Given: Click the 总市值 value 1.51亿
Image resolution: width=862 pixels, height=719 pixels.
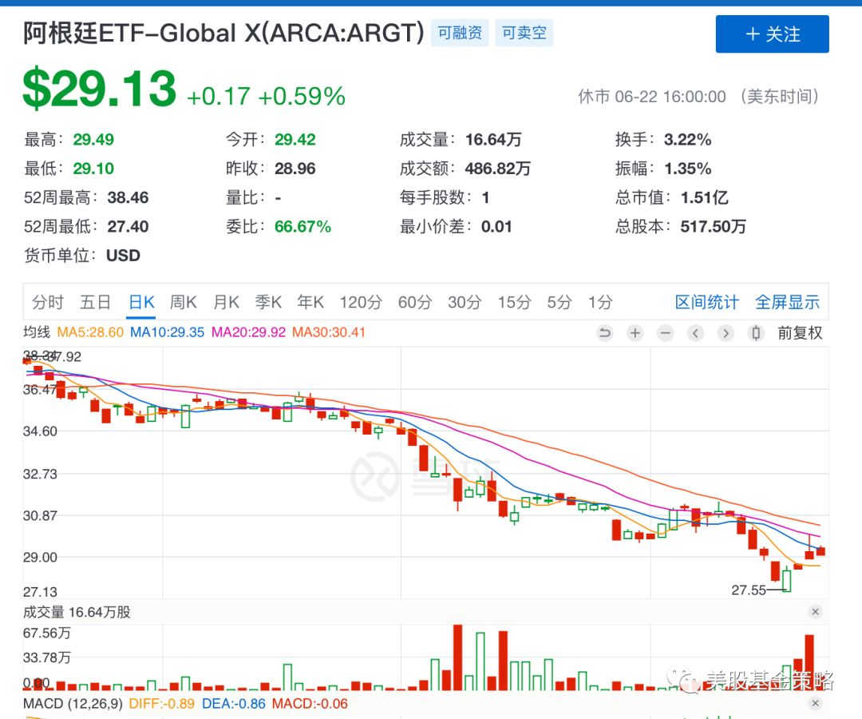Looking at the screenshot, I should point(704,197).
